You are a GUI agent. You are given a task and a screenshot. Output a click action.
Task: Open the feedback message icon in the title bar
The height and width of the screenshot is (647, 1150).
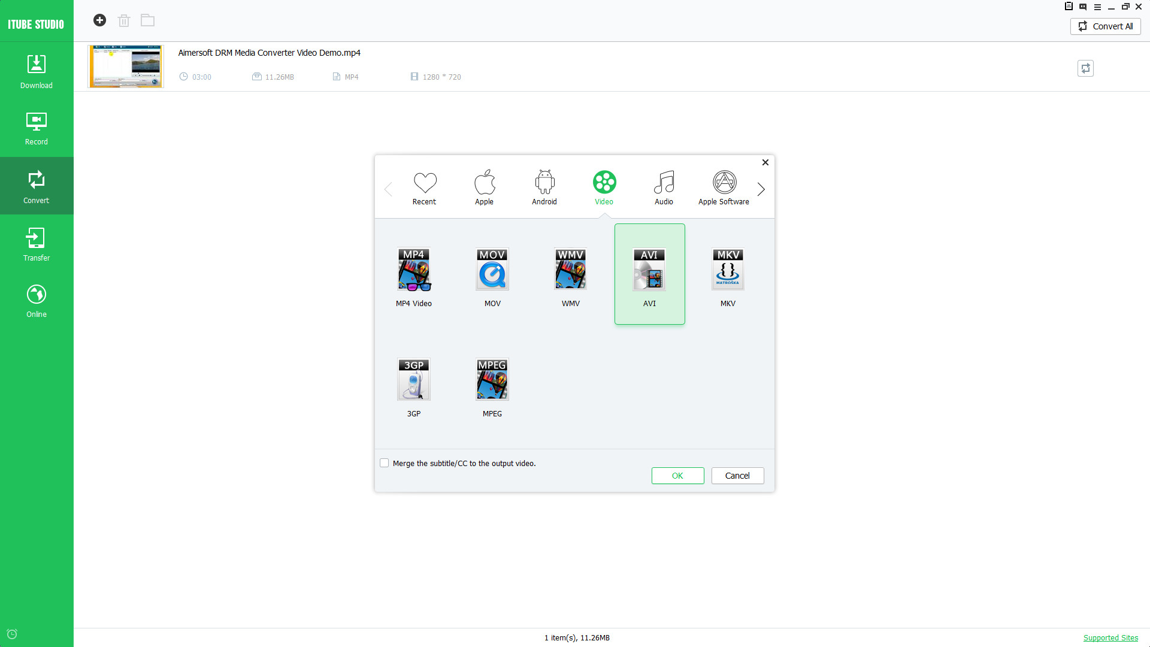pos(1083,7)
